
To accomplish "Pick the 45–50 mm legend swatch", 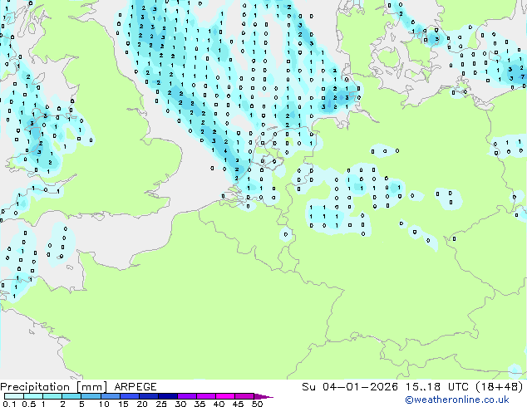I will (244, 396).
